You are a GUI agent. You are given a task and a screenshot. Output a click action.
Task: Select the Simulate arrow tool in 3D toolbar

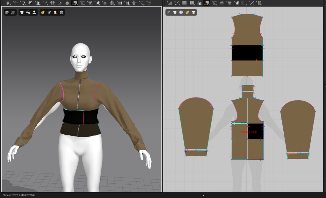8,3
